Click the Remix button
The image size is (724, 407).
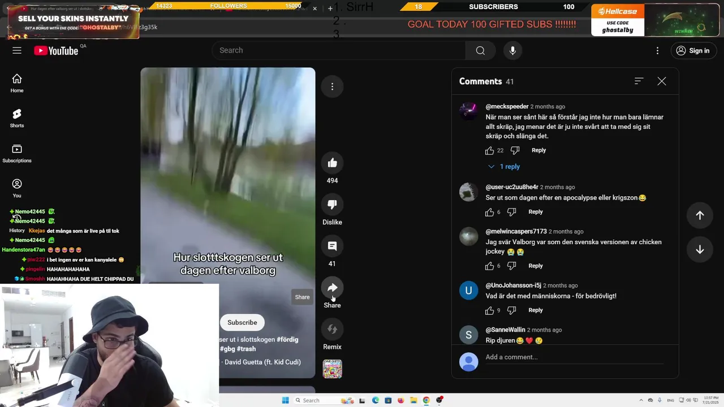click(332, 329)
